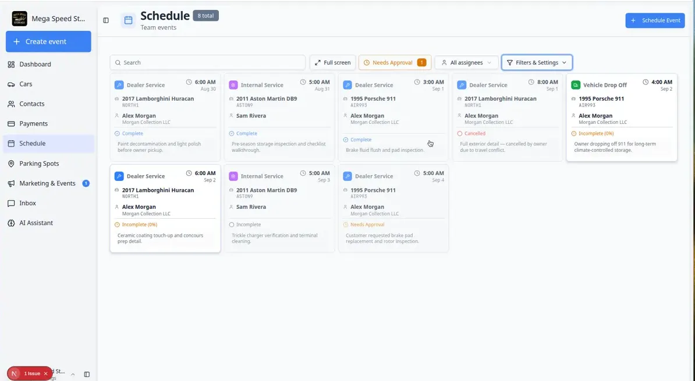Click the calendar icon beside Schedule heading
Image resolution: width=695 pixels, height=381 pixels.
click(128, 20)
